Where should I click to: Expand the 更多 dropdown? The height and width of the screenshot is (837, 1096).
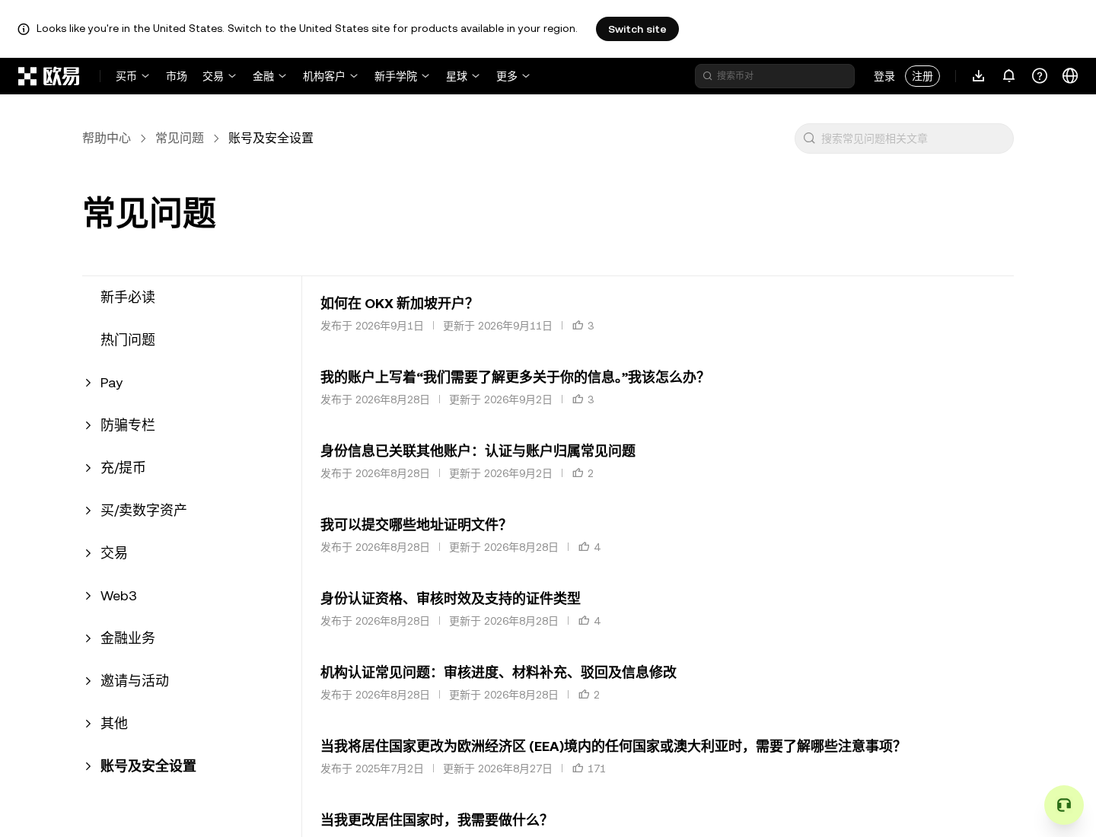pos(513,76)
